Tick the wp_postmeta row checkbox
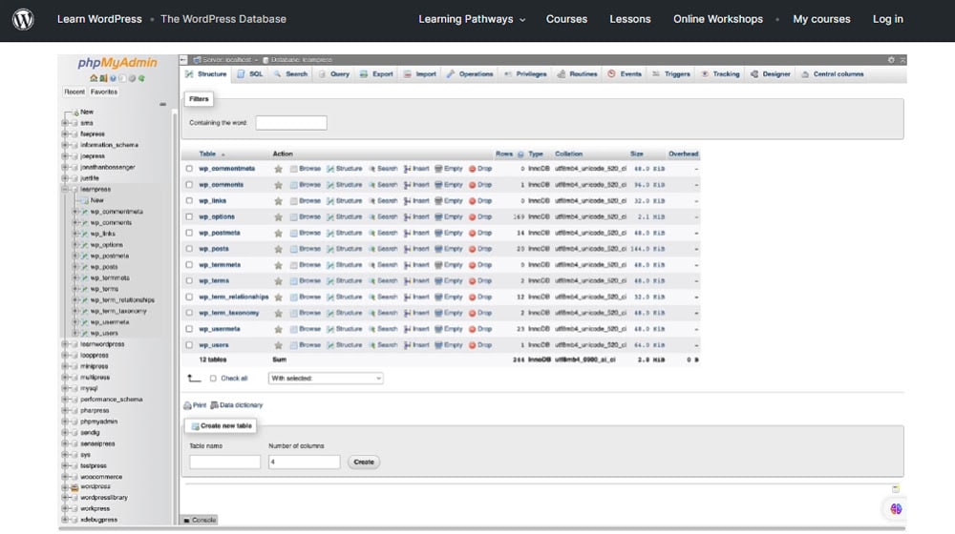 (189, 233)
